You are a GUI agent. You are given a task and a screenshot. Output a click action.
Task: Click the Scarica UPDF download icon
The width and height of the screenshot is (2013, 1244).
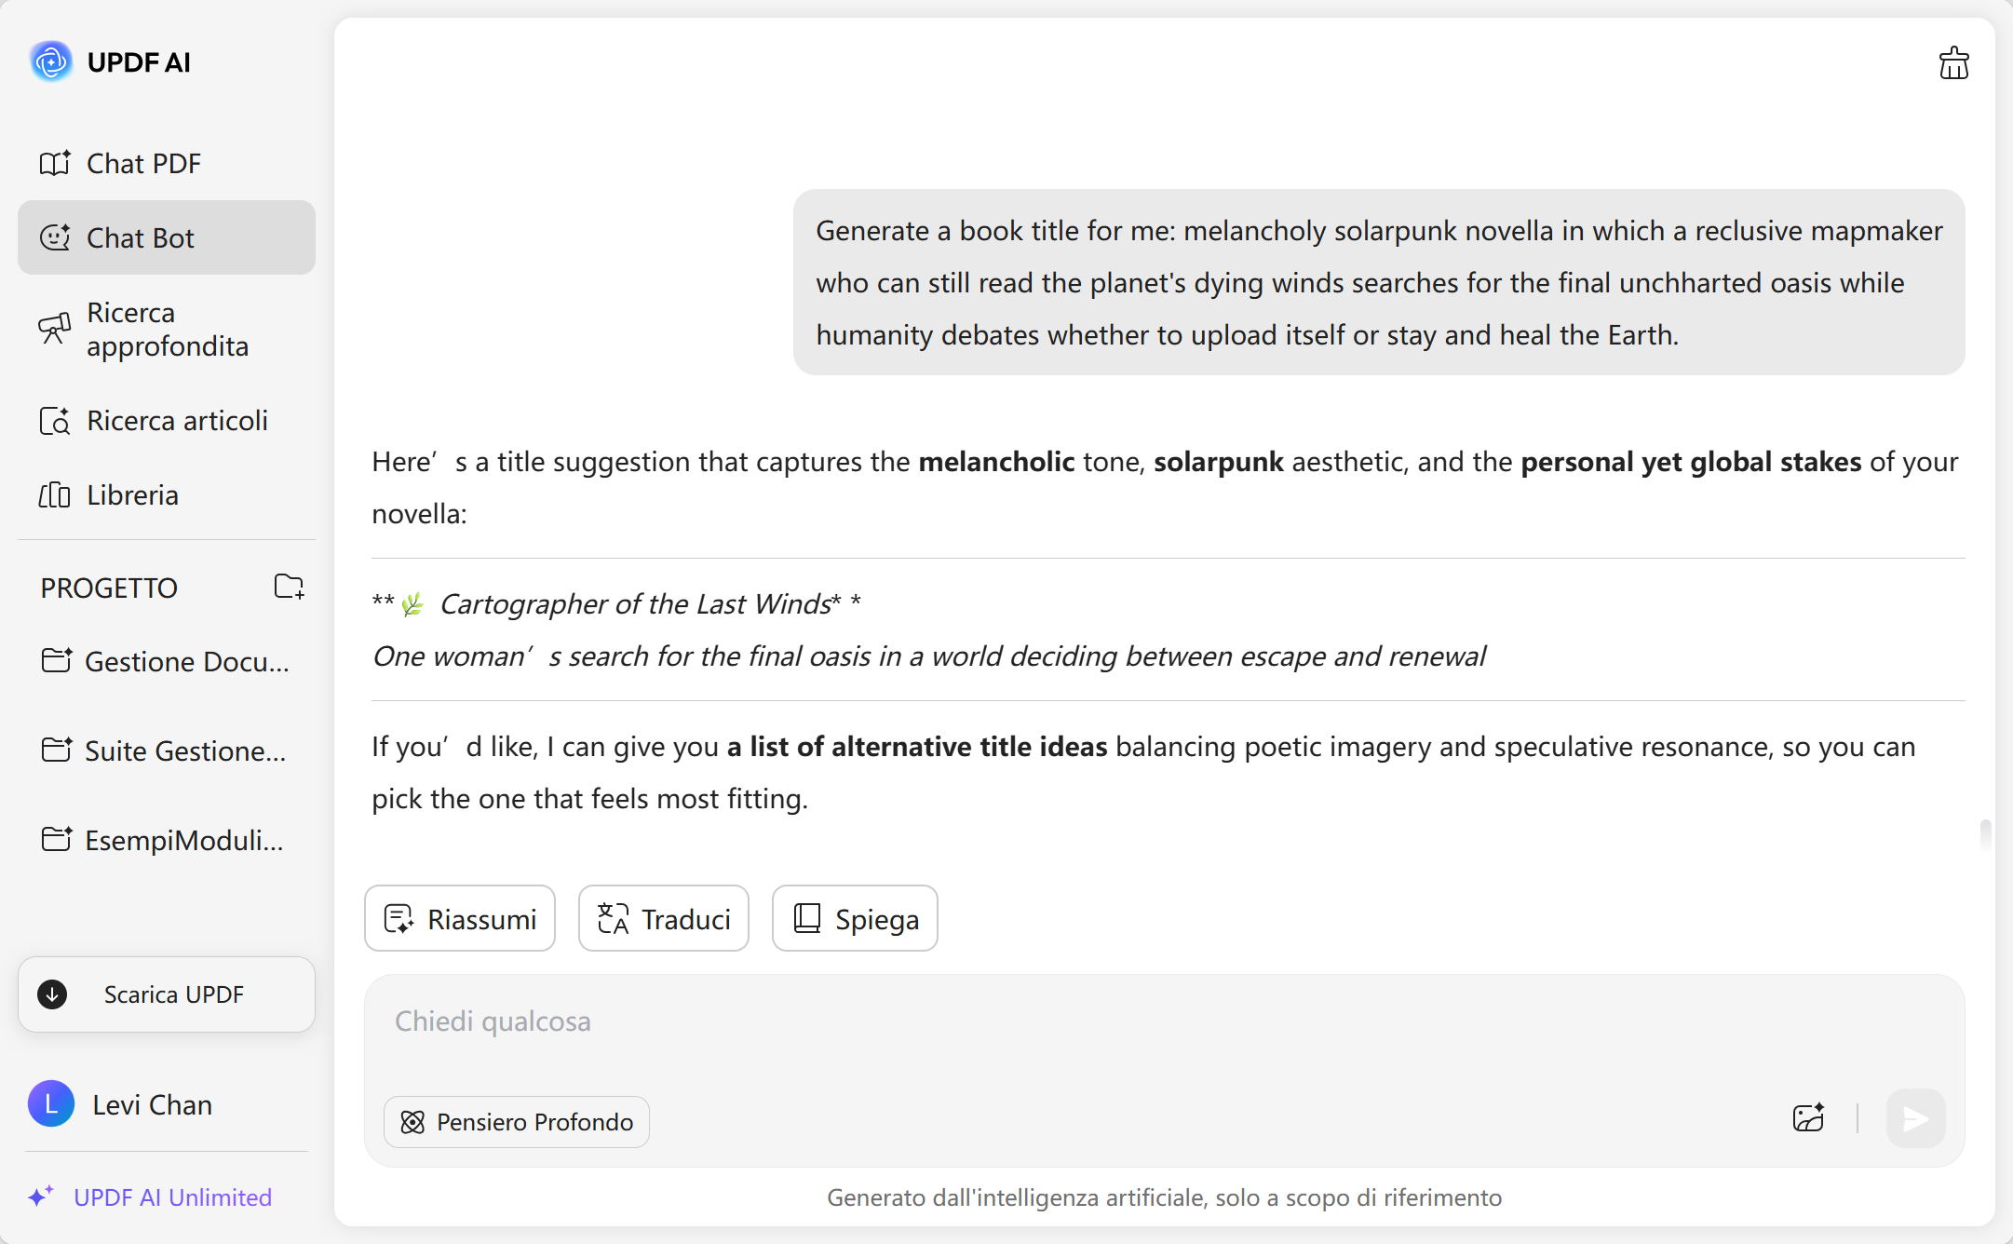point(52,994)
